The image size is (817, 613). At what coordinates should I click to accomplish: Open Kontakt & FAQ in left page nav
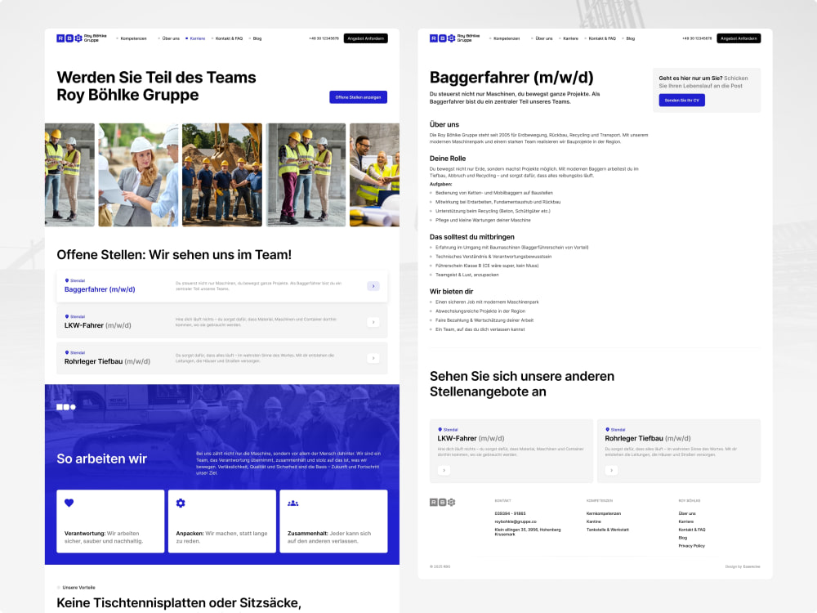pyautogui.click(x=230, y=38)
